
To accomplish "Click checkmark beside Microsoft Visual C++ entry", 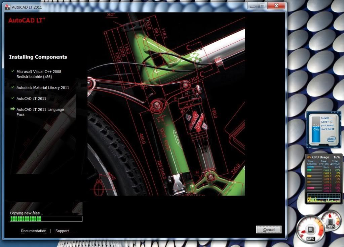I will click(x=13, y=71).
